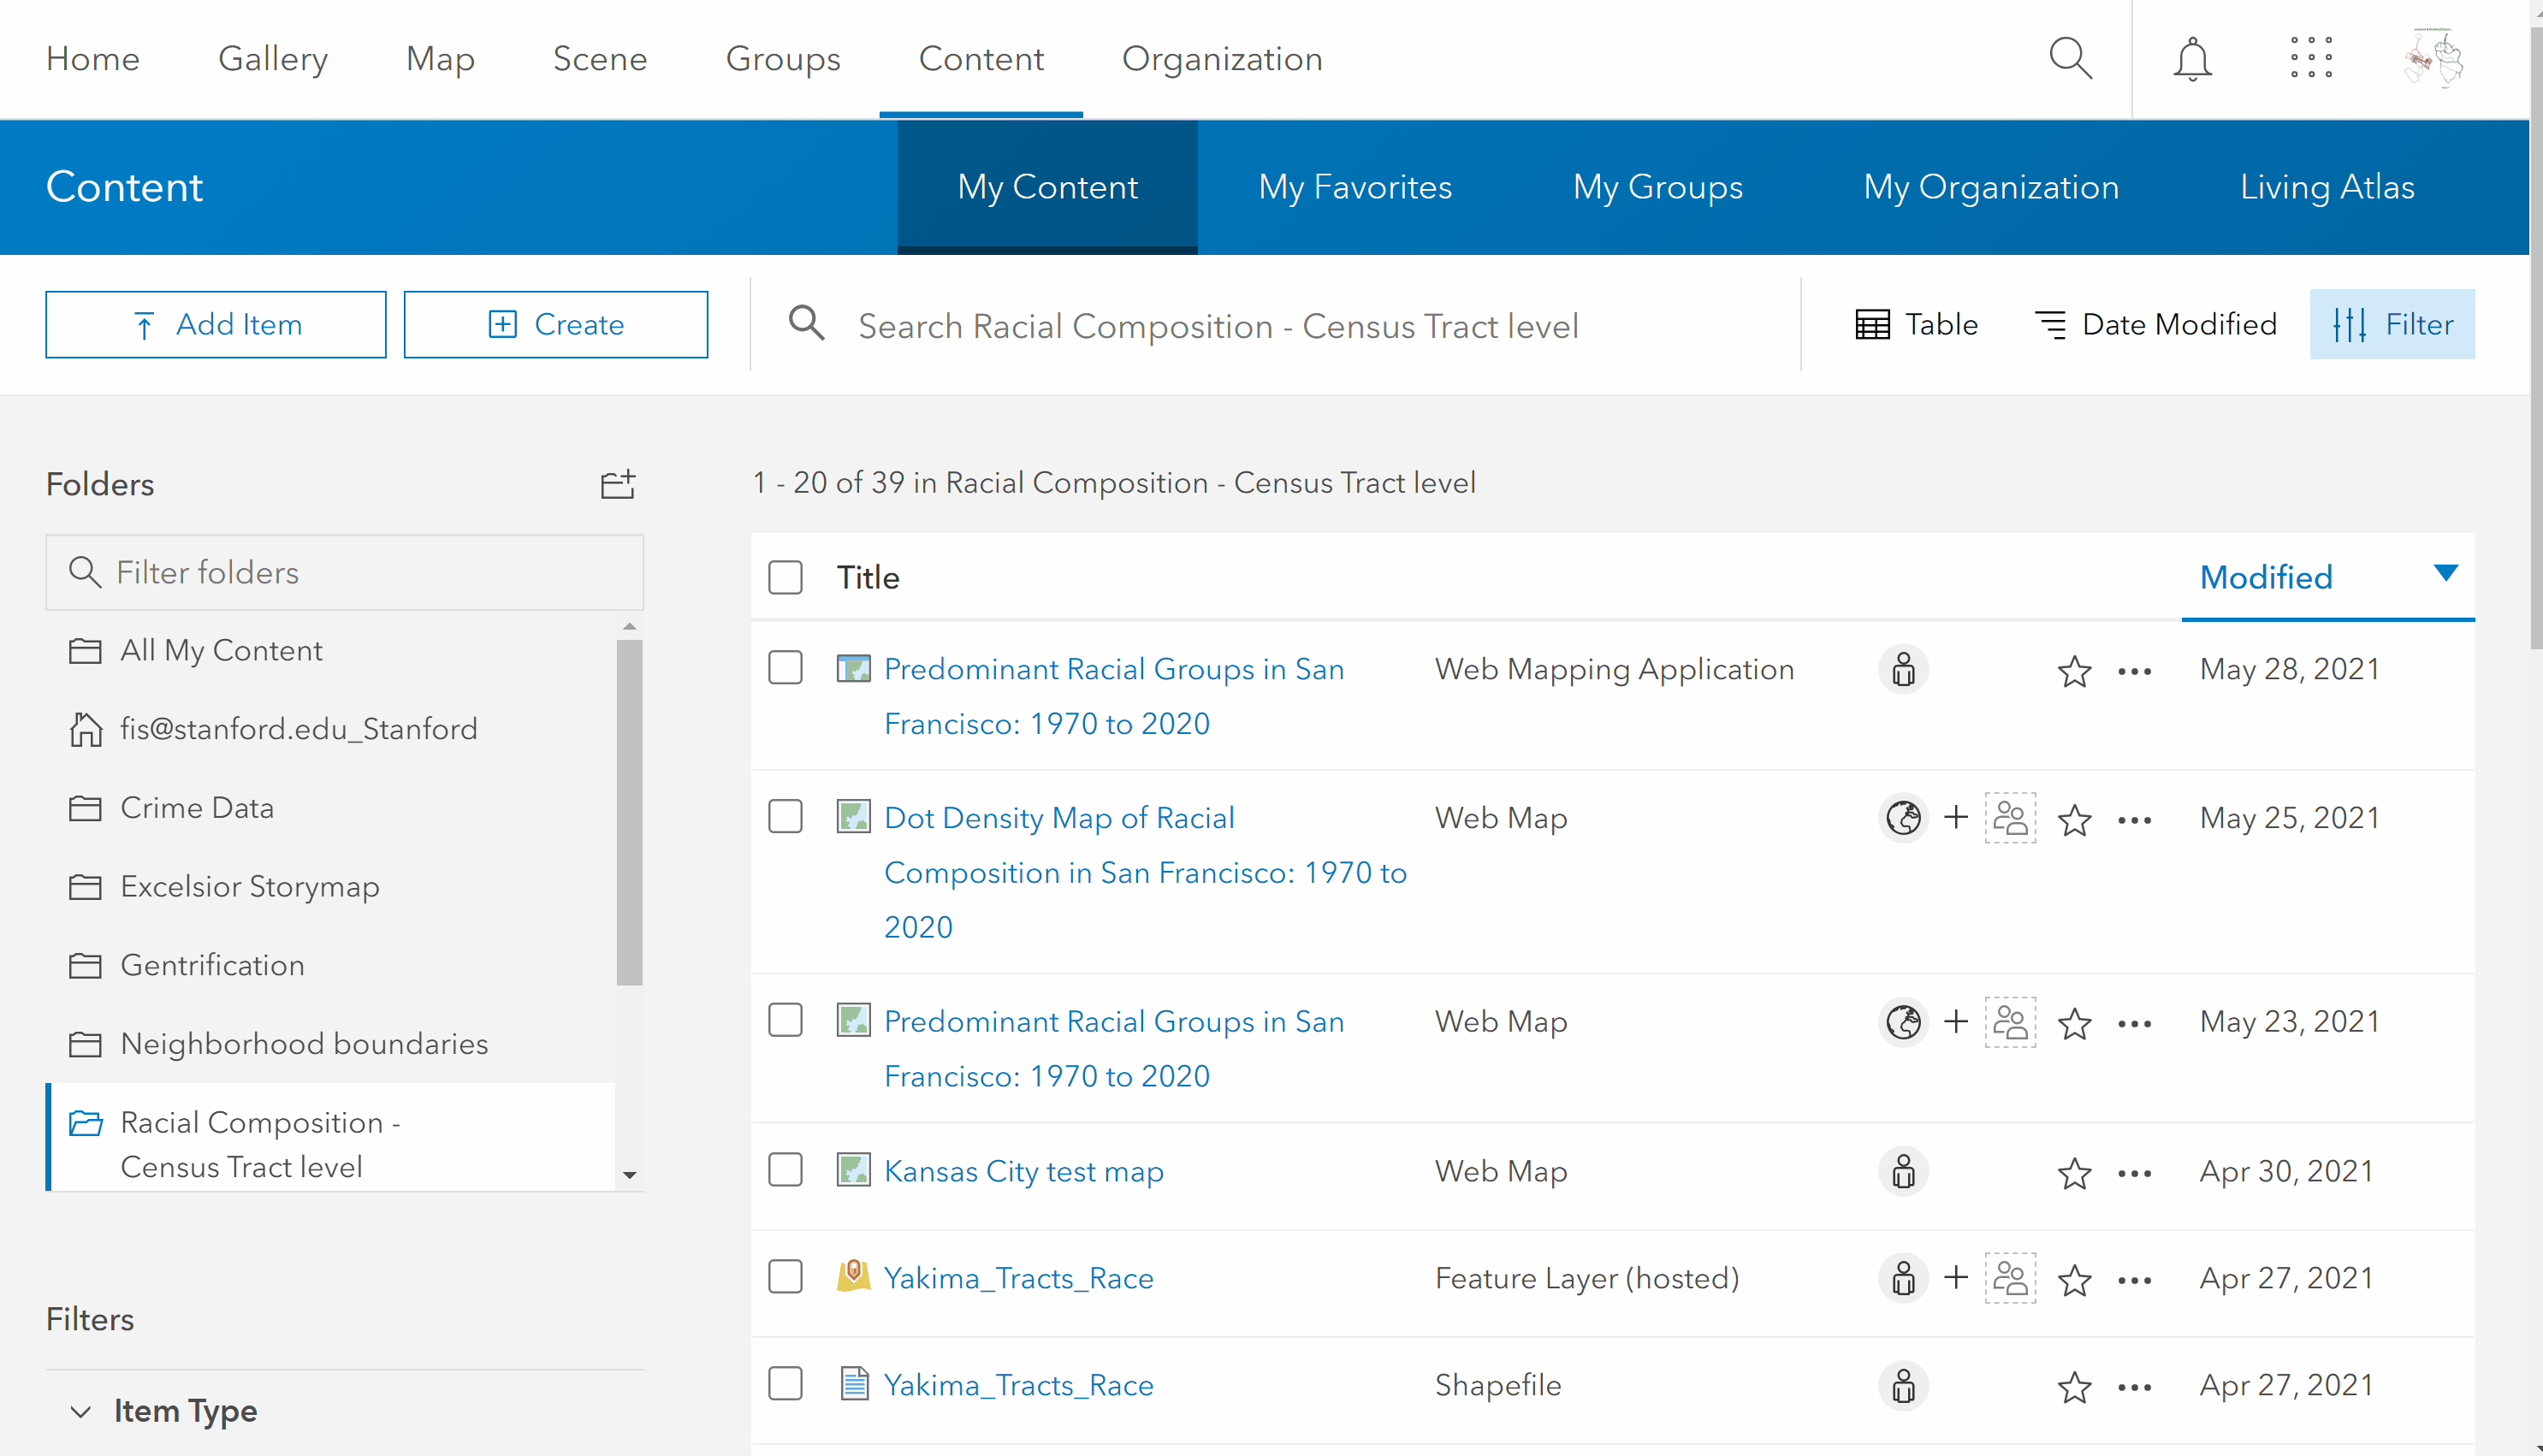Open the Kansas City test map link
The width and height of the screenshot is (2543, 1456).
[x=1023, y=1171]
